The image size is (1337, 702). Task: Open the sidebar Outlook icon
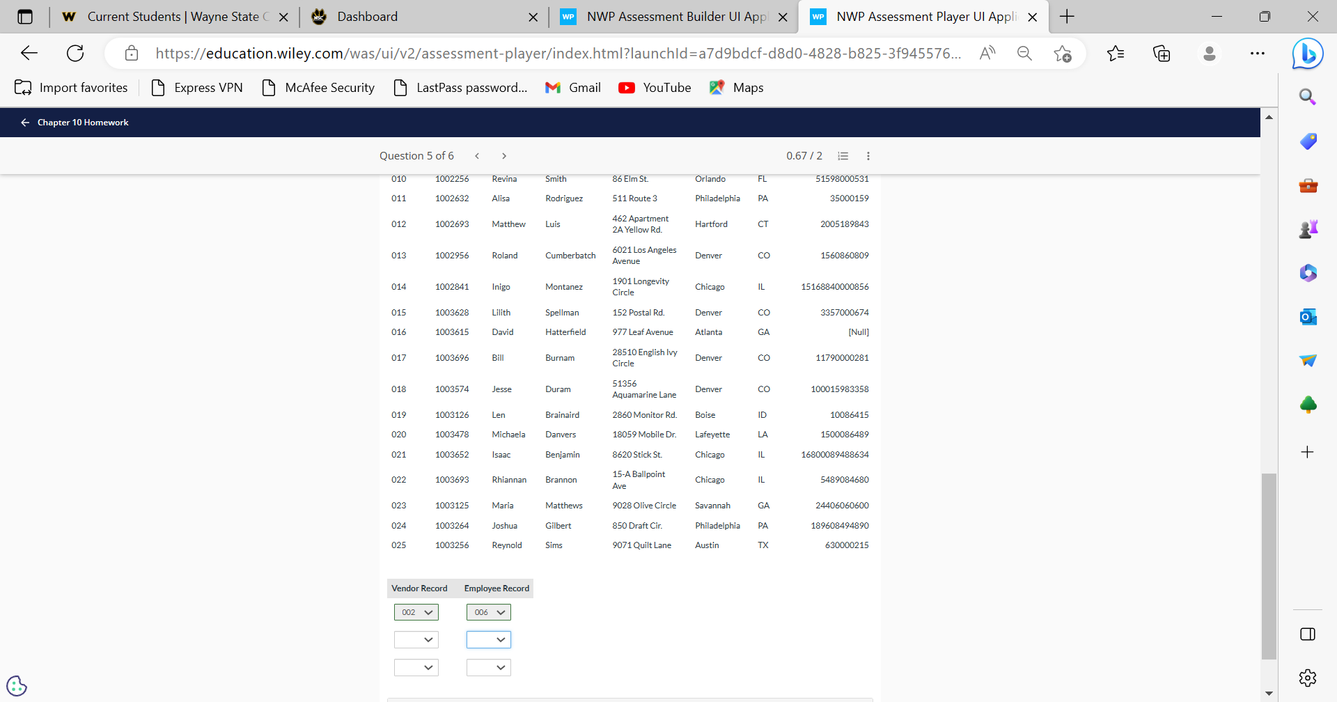tap(1308, 317)
